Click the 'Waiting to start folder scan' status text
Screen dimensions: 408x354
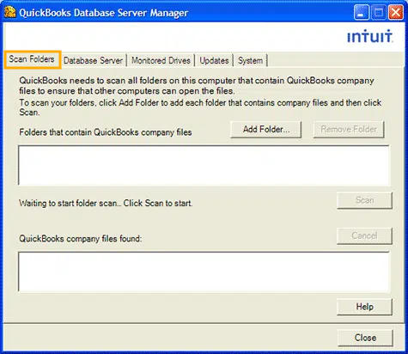pos(106,203)
